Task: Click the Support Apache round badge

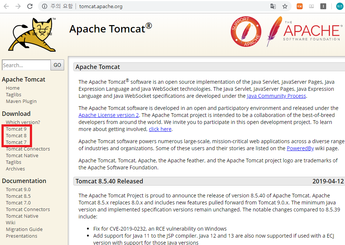Action: (x=246, y=31)
